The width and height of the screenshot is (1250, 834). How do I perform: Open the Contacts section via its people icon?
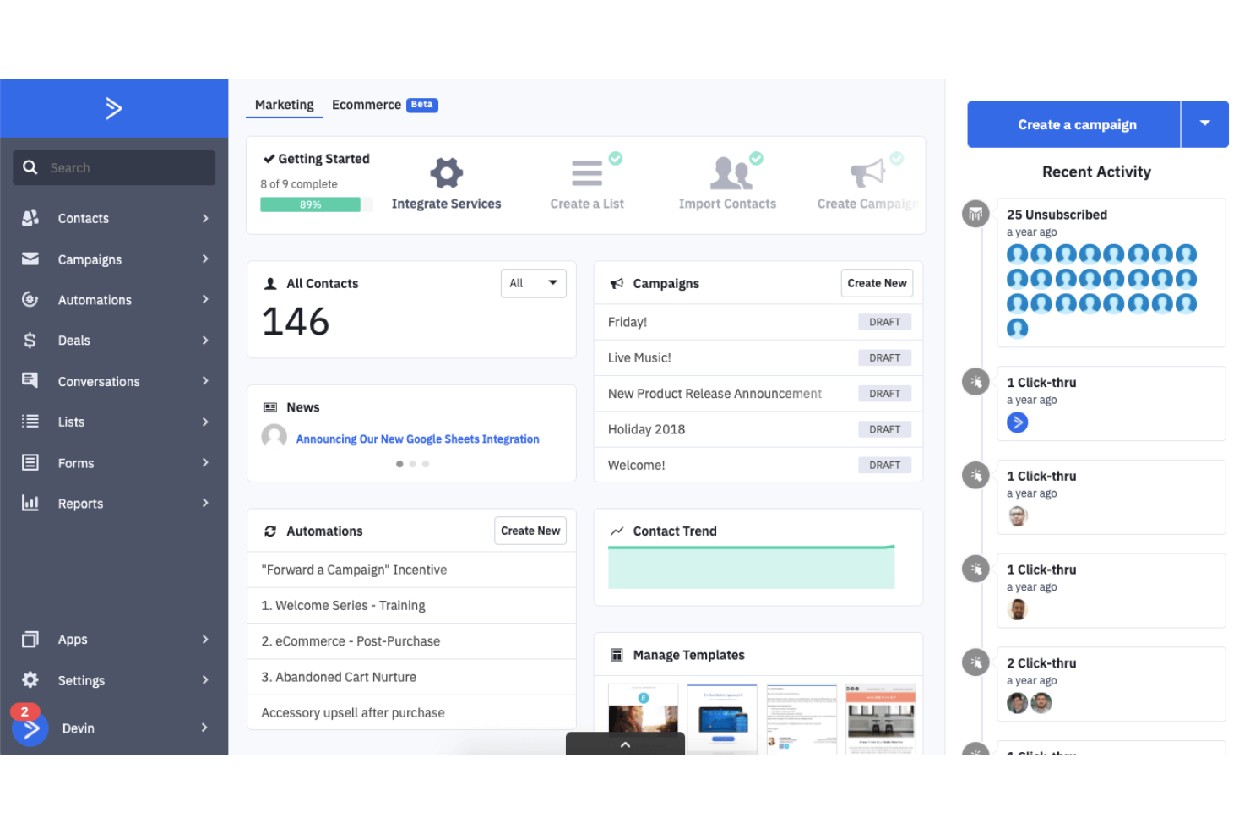[x=30, y=218]
